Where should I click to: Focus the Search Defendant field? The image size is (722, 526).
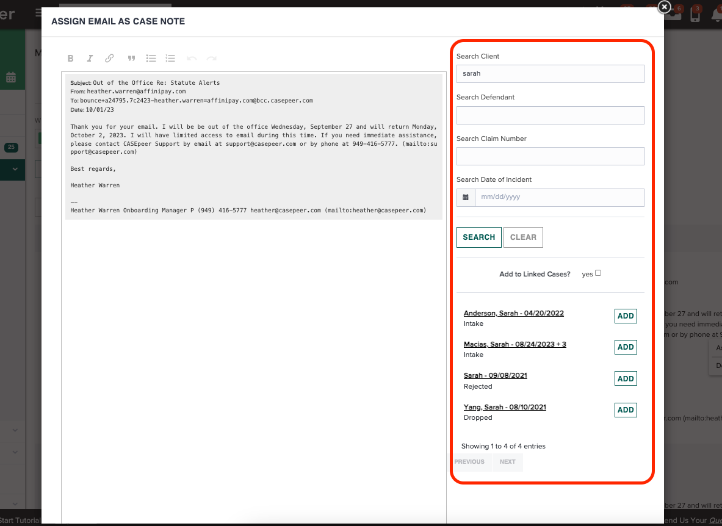point(551,115)
